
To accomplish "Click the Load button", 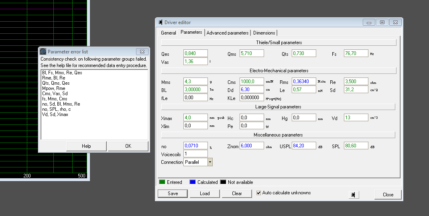I will [x=205, y=194].
